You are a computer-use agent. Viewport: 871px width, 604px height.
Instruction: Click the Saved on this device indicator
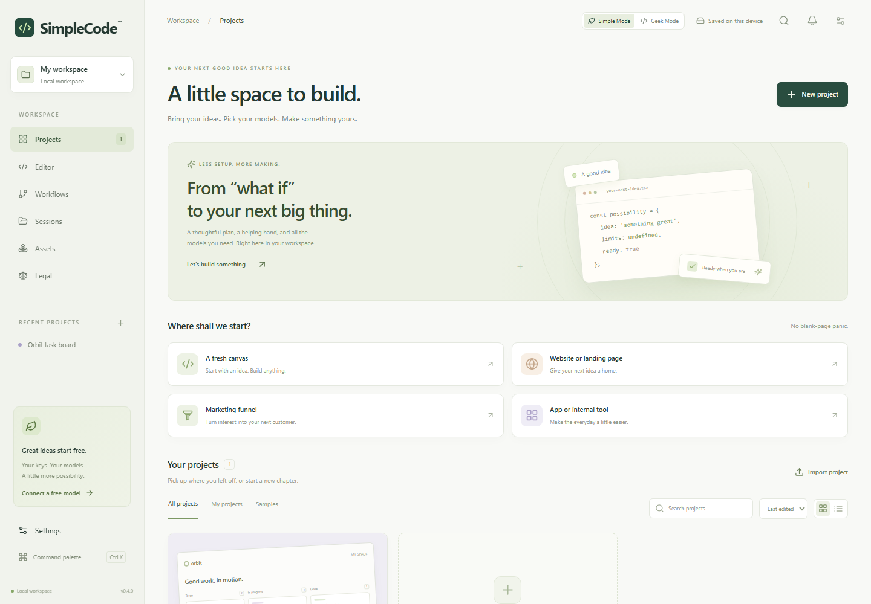coord(729,21)
